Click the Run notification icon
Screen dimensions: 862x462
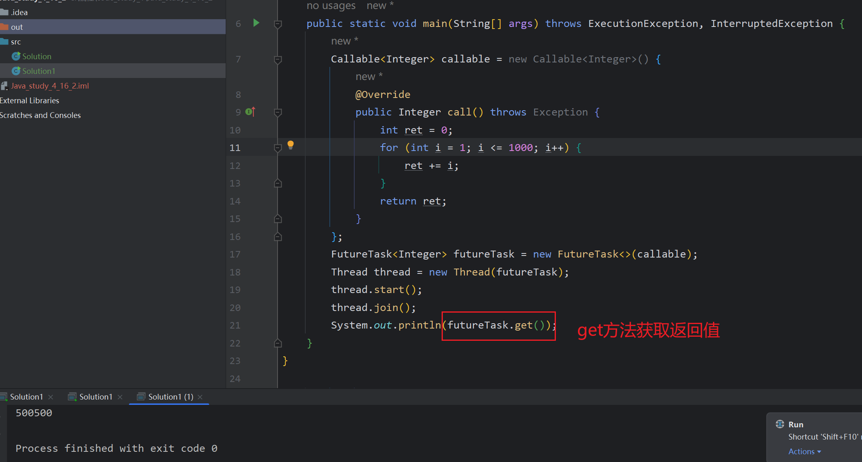(780, 424)
